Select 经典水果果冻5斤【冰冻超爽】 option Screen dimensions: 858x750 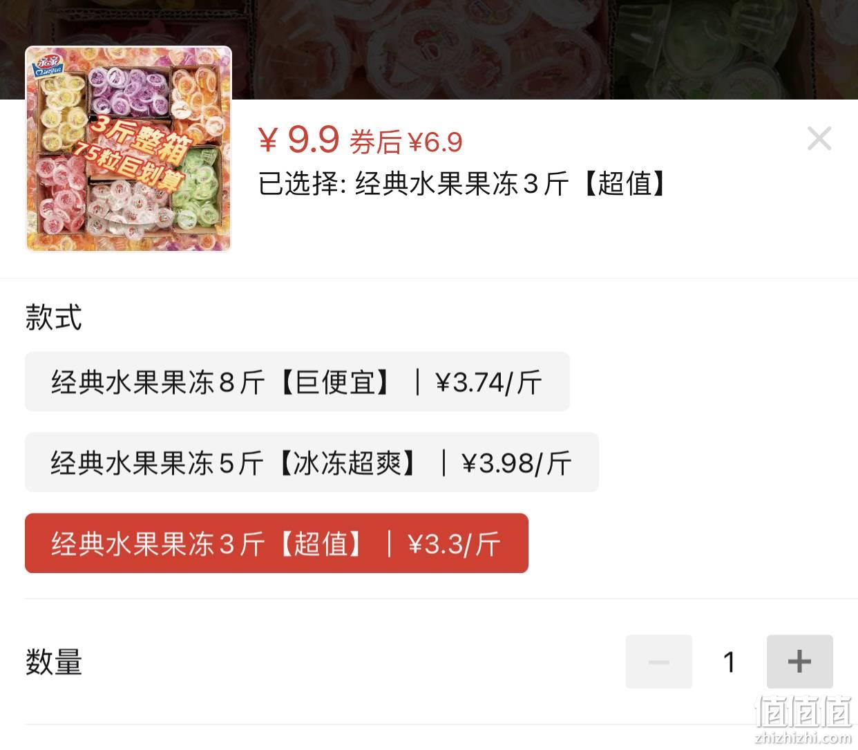pyautogui.click(x=312, y=462)
